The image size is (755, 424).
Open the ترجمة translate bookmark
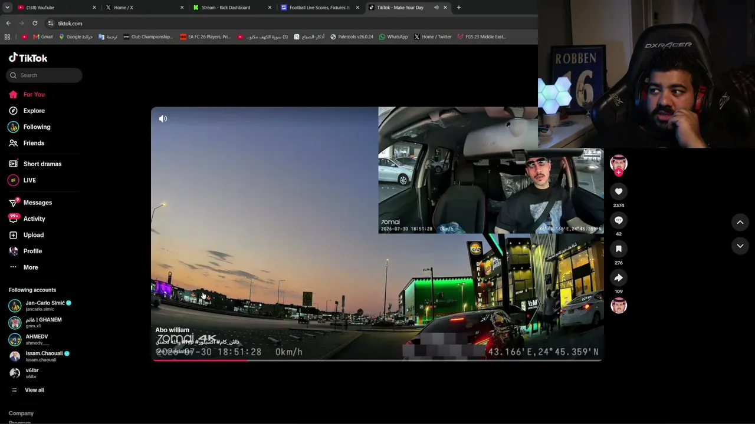click(x=108, y=37)
